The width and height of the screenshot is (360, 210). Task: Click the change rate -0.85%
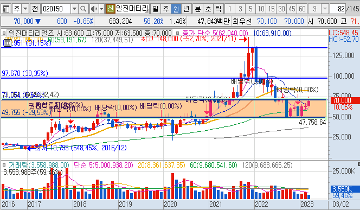[x=83, y=21]
